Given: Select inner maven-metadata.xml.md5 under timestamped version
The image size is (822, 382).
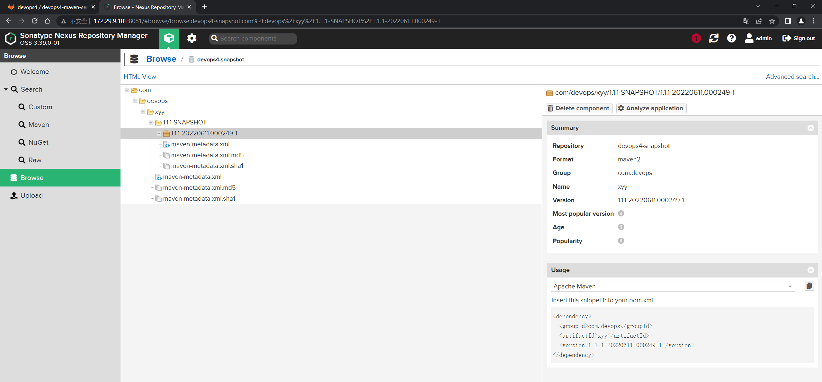Looking at the screenshot, I should click(207, 155).
